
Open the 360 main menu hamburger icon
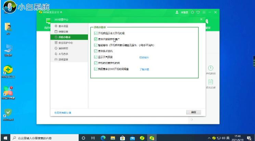pyautogui.click(x=204, y=12)
